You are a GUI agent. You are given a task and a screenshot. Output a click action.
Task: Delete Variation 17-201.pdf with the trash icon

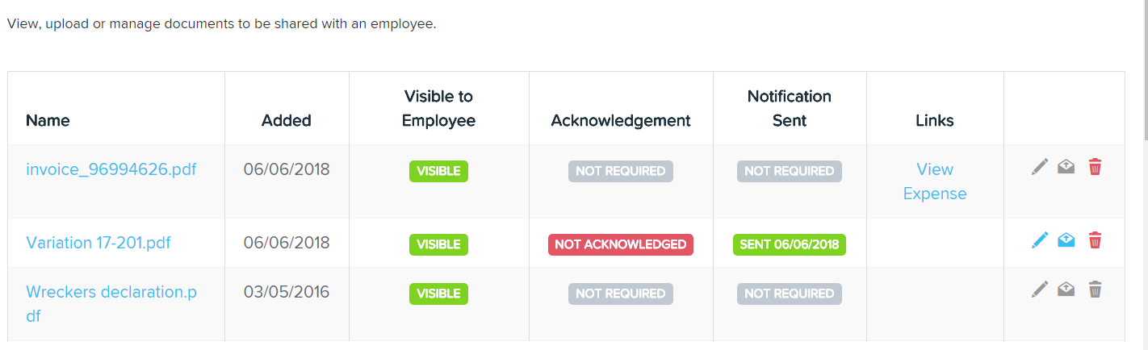(1095, 240)
